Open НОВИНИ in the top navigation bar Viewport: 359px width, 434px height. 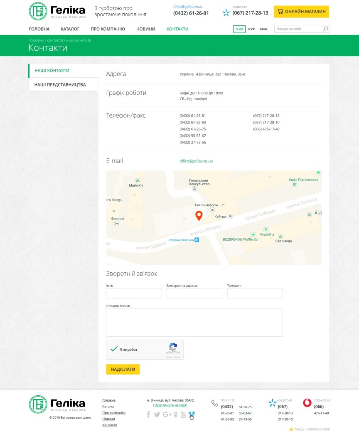point(146,29)
